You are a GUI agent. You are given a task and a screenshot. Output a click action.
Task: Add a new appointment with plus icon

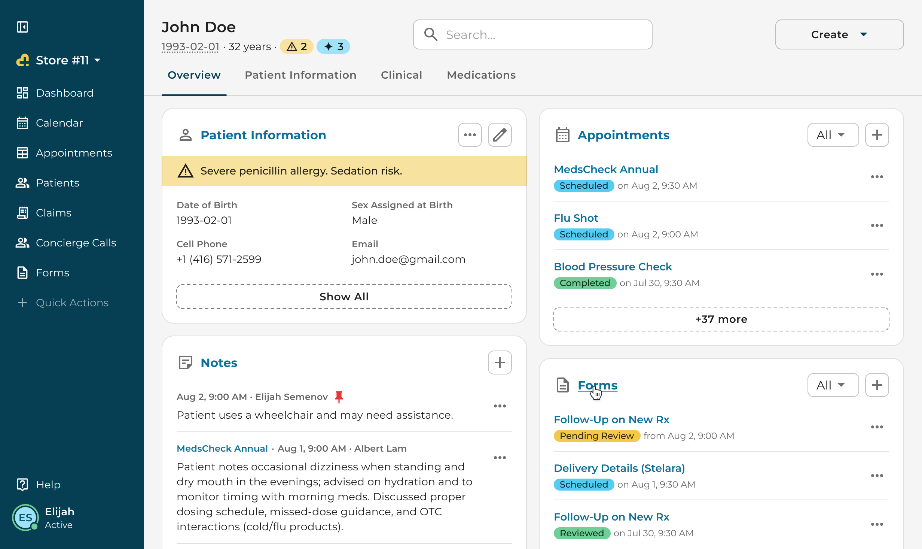click(877, 135)
